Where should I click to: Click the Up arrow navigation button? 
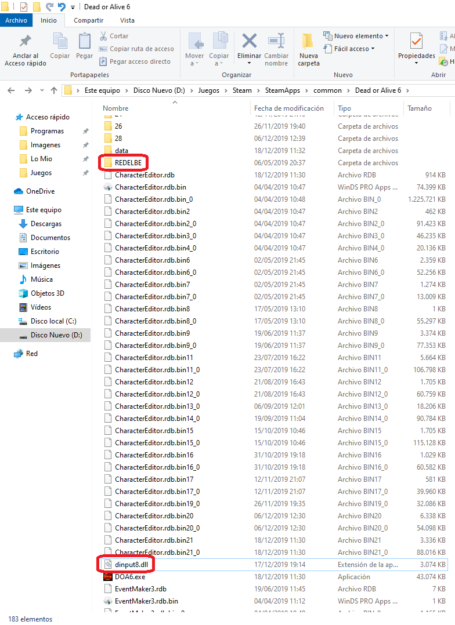(x=54, y=90)
